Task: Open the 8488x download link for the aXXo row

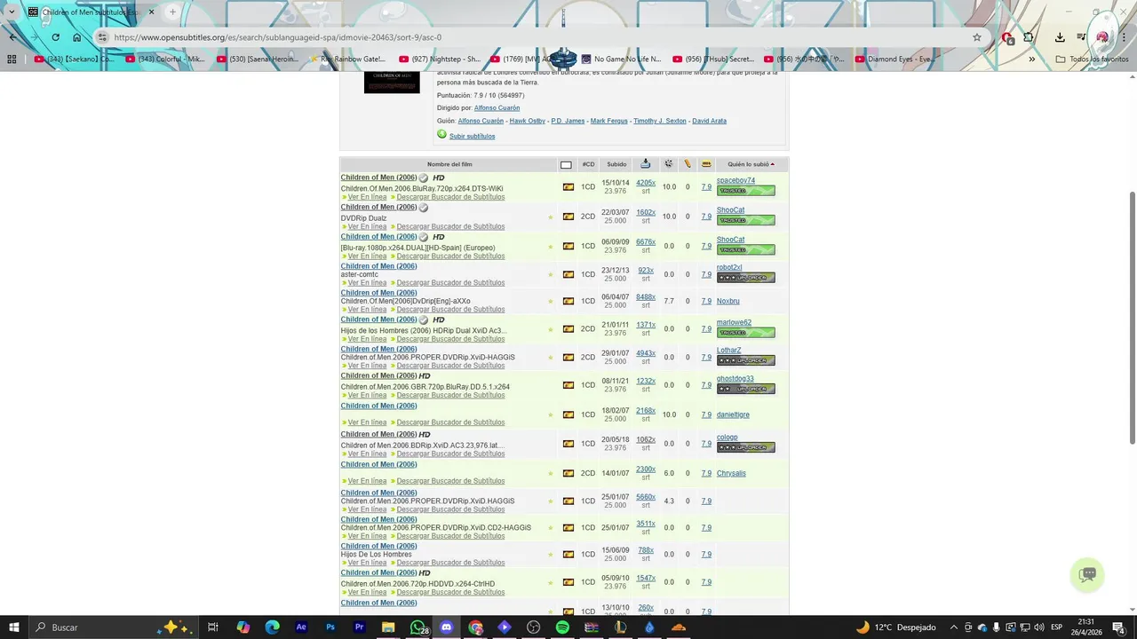Action: click(646, 297)
